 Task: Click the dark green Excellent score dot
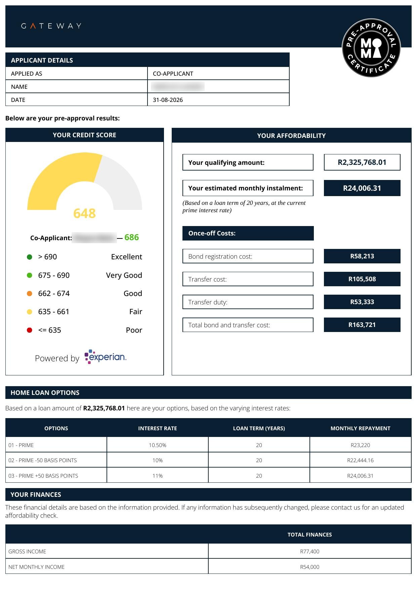click(x=30, y=257)
